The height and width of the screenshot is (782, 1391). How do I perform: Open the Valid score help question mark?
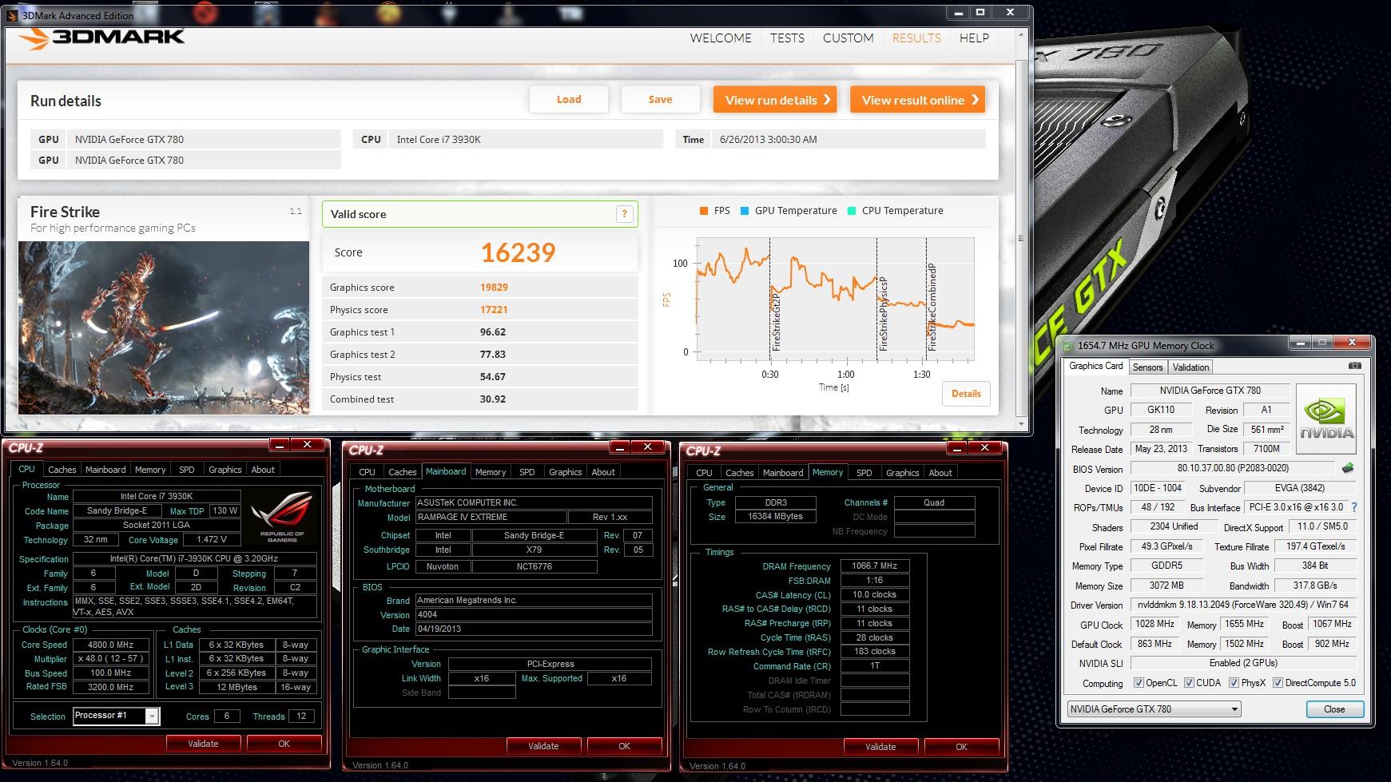pos(625,214)
